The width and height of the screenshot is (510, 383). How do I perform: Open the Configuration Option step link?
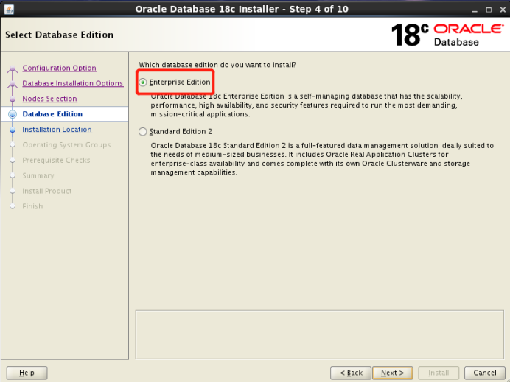tap(59, 68)
